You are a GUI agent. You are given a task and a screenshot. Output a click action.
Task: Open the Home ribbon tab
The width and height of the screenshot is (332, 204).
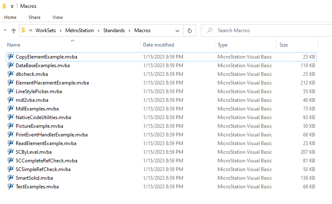click(10, 17)
